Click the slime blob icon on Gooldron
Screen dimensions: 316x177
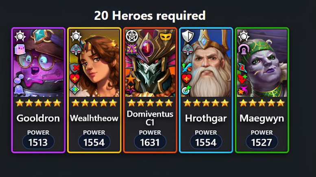click(19, 90)
